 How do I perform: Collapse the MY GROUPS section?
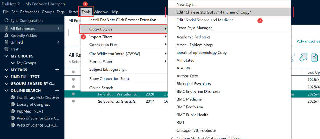pos(6,56)
